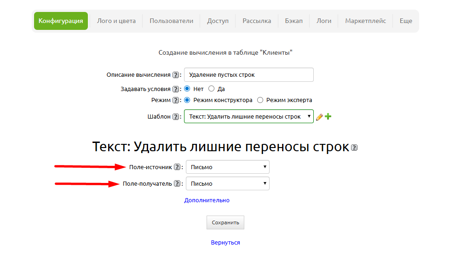Click help icon next to Задавать условия
This screenshot has height=262, width=455.
pyautogui.click(x=175, y=89)
